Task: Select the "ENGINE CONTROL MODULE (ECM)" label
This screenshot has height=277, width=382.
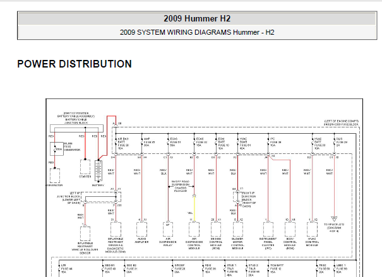Action: point(216,244)
